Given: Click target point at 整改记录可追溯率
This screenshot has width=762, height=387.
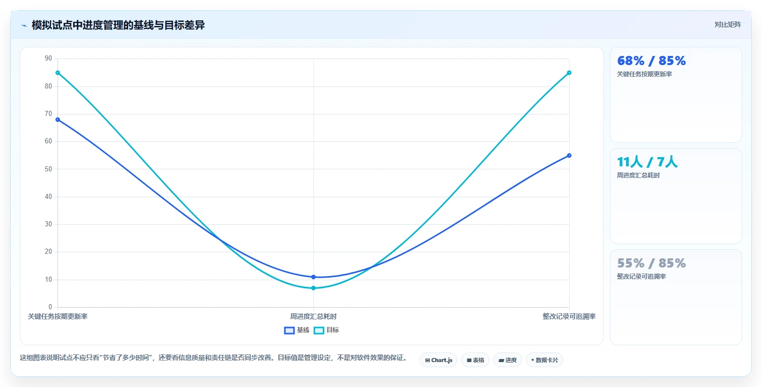Looking at the screenshot, I should (x=569, y=73).
